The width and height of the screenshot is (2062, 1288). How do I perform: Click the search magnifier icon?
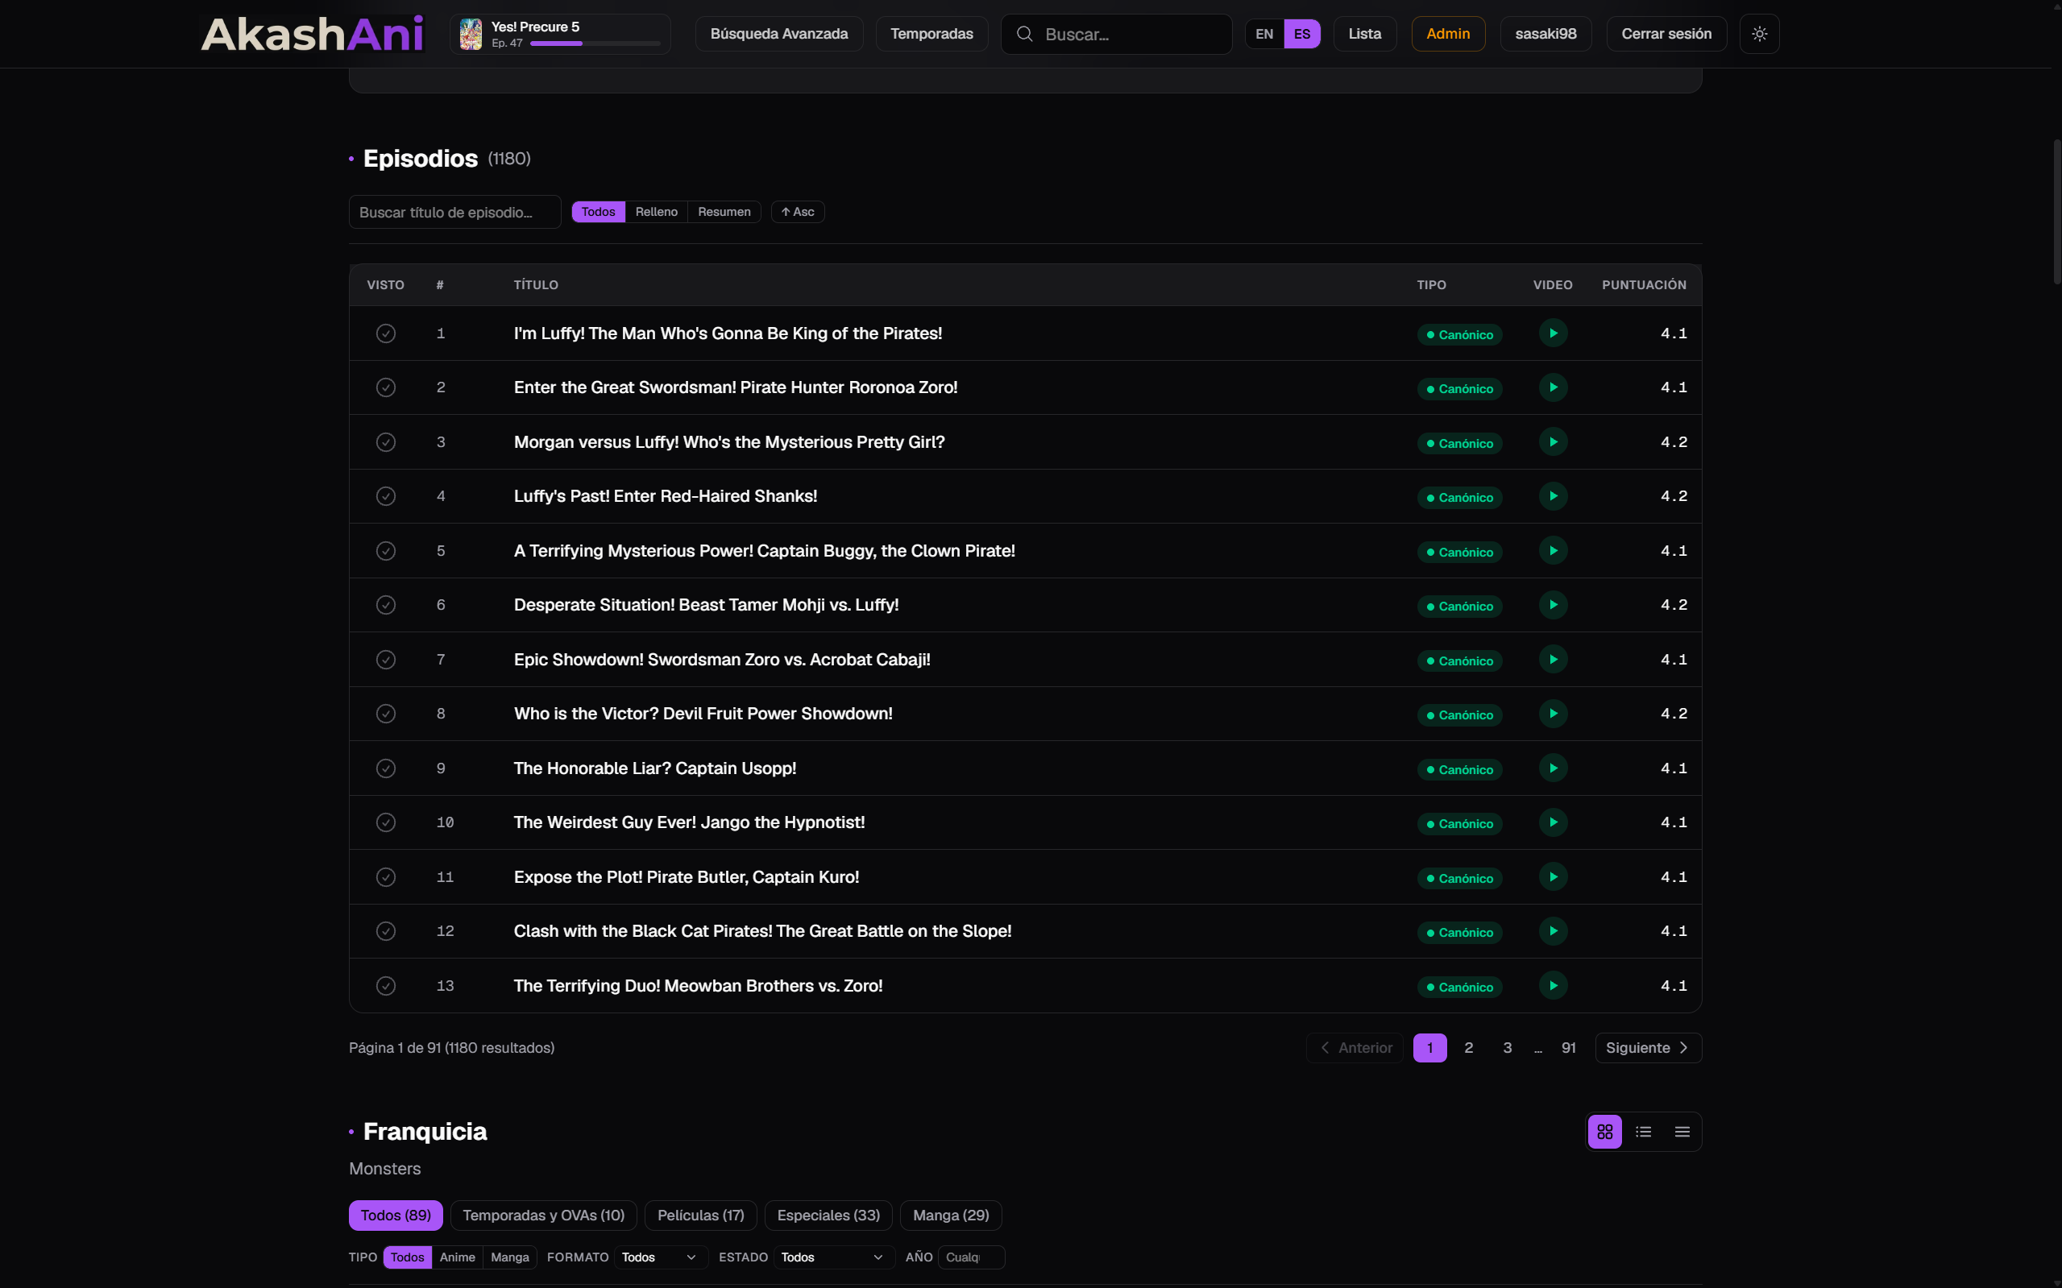coord(1024,34)
